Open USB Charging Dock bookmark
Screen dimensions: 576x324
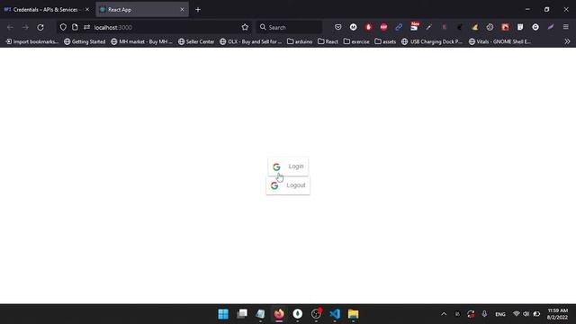[432, 42]
